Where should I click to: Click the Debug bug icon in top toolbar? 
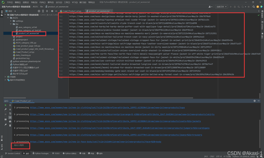[x=235, y=7]
